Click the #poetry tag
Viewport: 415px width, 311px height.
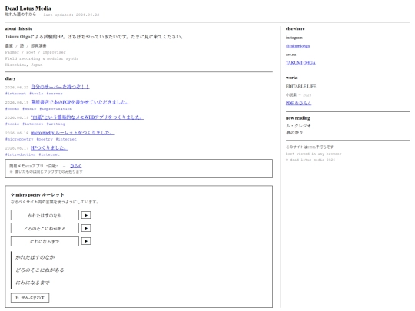coord(45,139)
